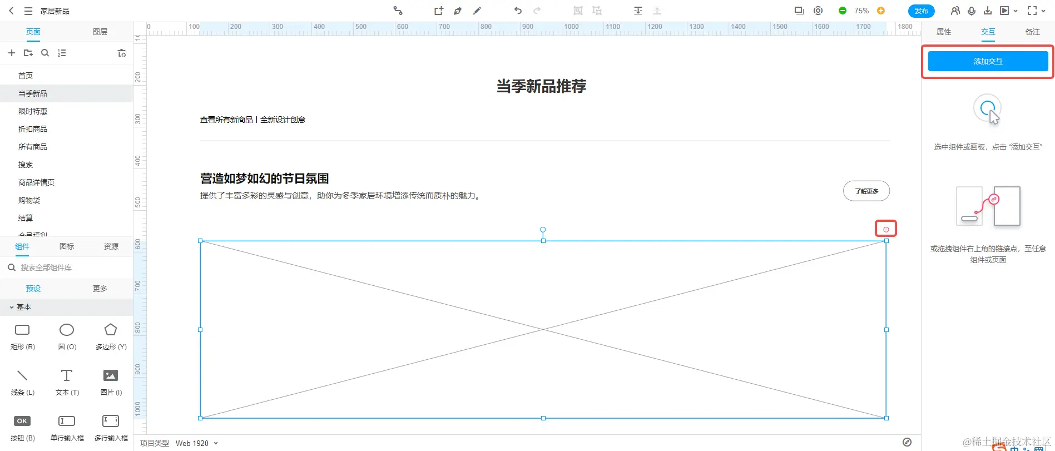1055x451 pixels.
Task: Add a new page with plus icon
Action: click(x=12, y=53)
